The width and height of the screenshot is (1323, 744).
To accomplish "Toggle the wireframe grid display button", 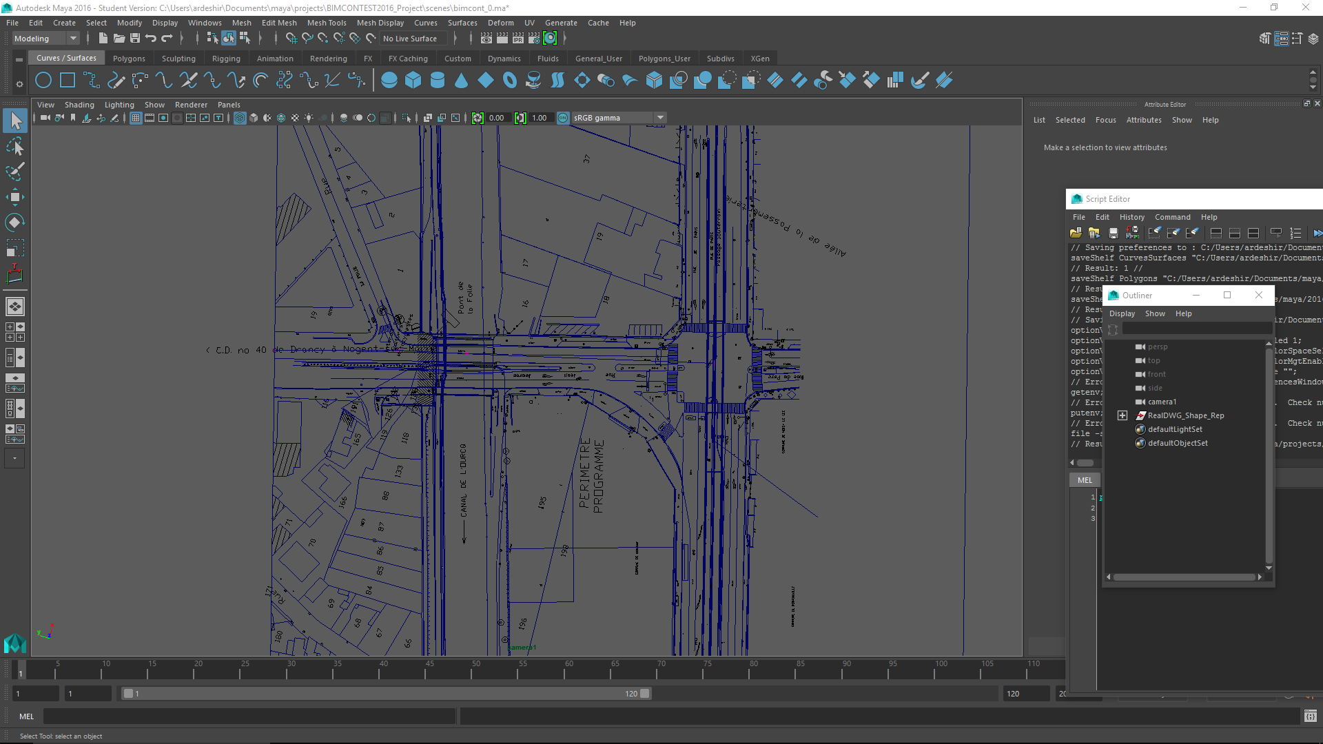I will 136,118.
